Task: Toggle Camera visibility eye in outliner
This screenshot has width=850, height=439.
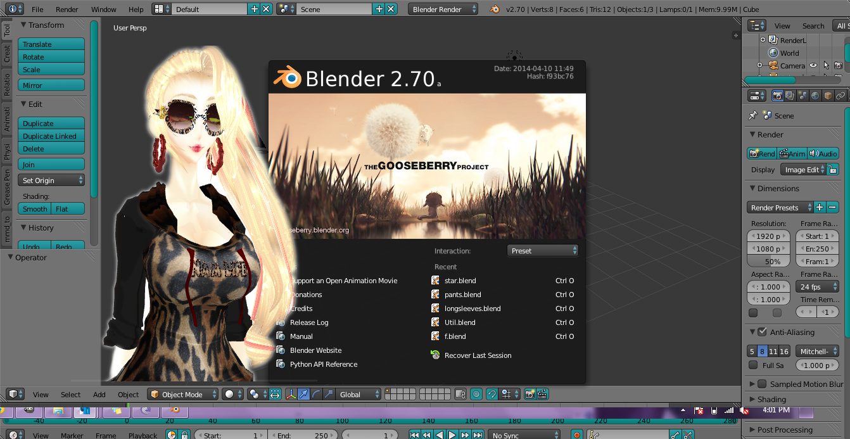Action: (813, 65)
